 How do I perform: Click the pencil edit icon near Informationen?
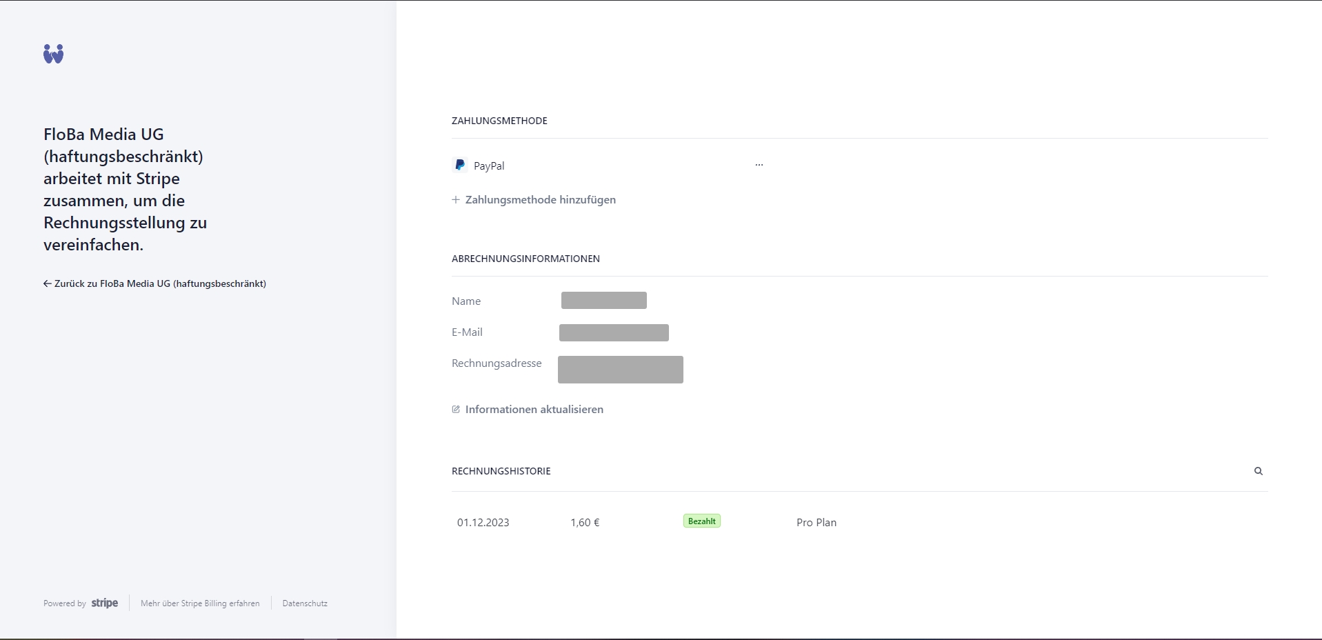pos(456,410)
